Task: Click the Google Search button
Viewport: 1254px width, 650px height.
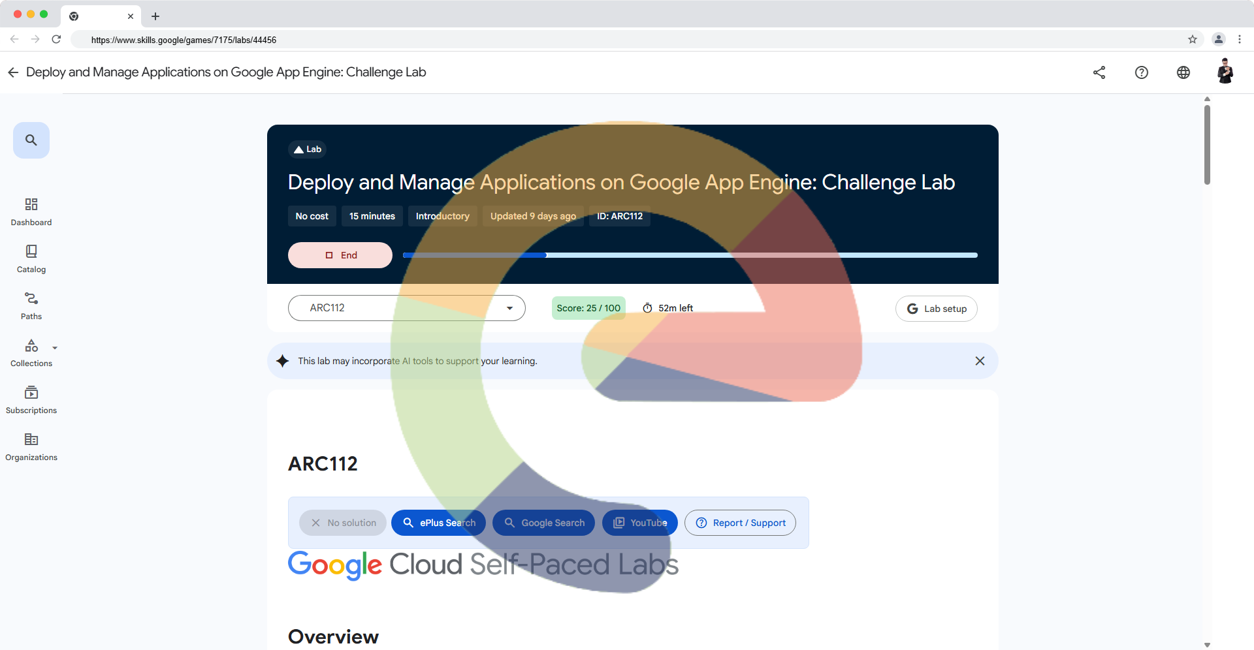Action: tap(543, 523)
